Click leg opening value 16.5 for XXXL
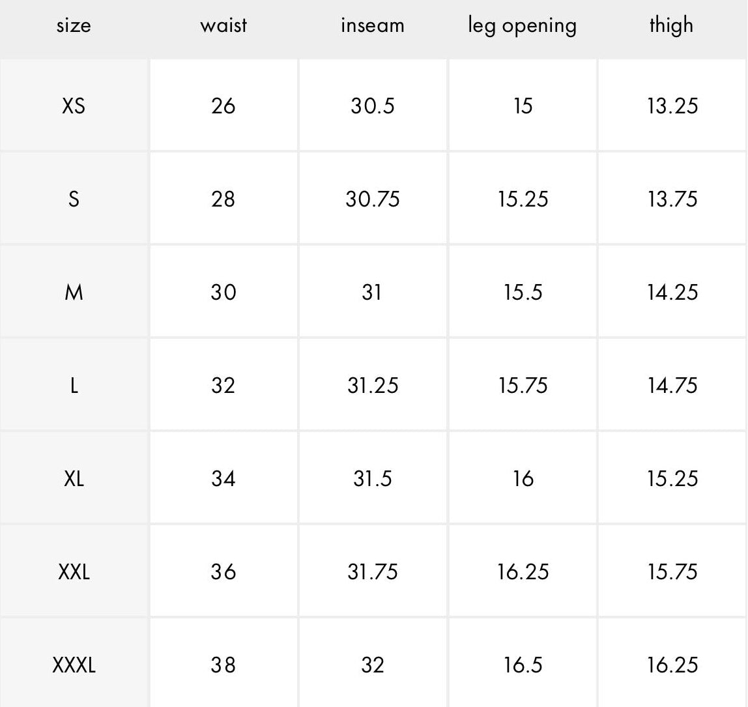The width and height of the screenshot is (748, 707). [523, 665]
